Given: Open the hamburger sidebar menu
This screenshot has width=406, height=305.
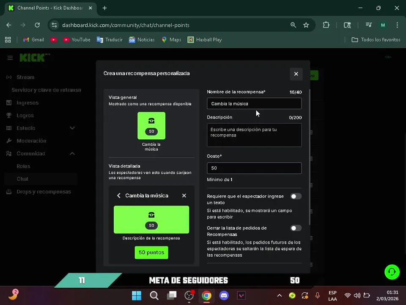Looking at the screenshot, I should click(10, 58).
